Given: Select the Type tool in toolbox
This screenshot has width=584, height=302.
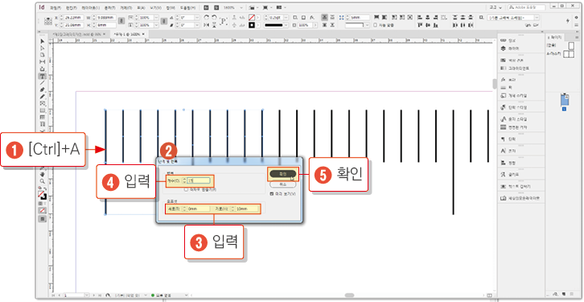Looking at the screenshot, I should pyautogui.click(x=42, y=76).
